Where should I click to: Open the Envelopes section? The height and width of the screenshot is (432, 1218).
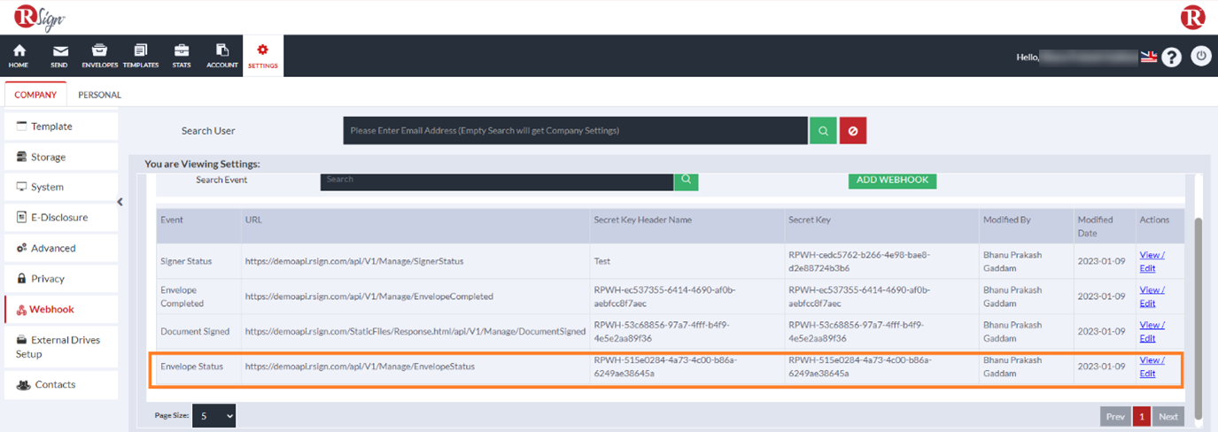click(100, 56)
